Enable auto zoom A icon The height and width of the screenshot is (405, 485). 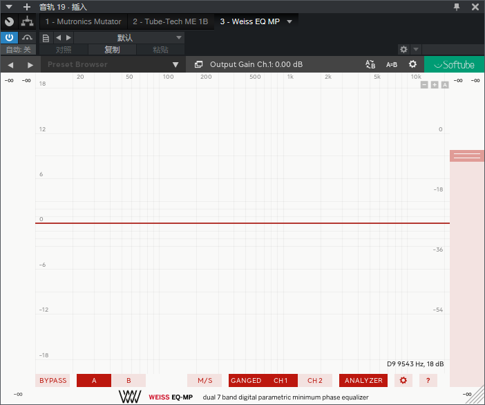click(x=445, y=85)
